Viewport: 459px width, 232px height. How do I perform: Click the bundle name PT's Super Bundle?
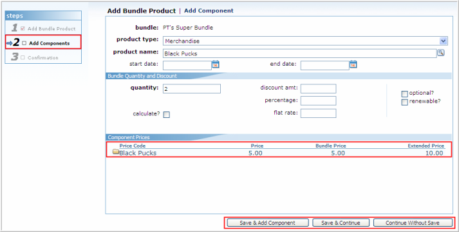pos(188,28)
